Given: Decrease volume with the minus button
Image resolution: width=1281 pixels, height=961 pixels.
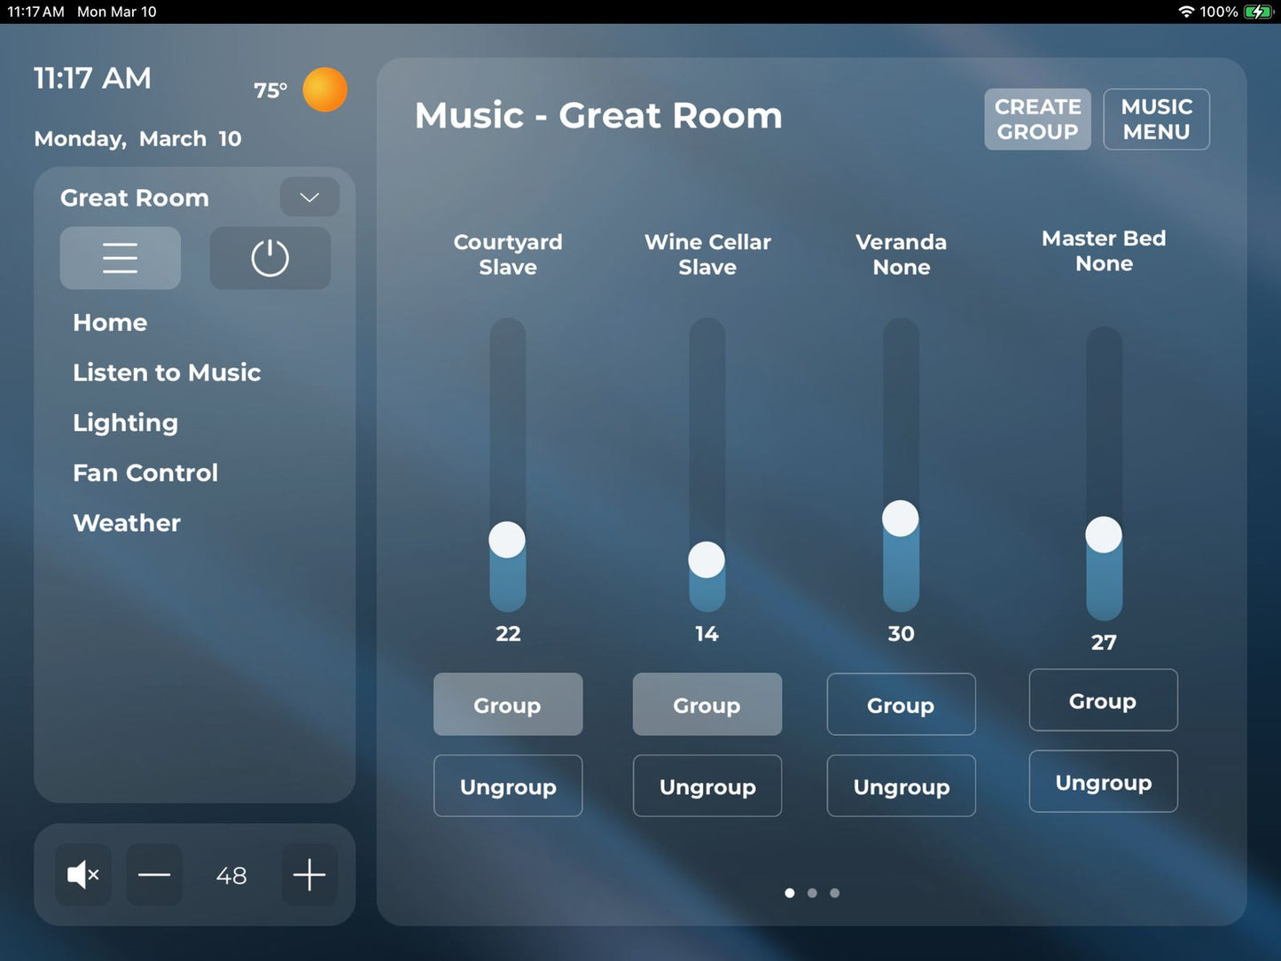Looking at the screenshot, I should [x=154, y=875].
